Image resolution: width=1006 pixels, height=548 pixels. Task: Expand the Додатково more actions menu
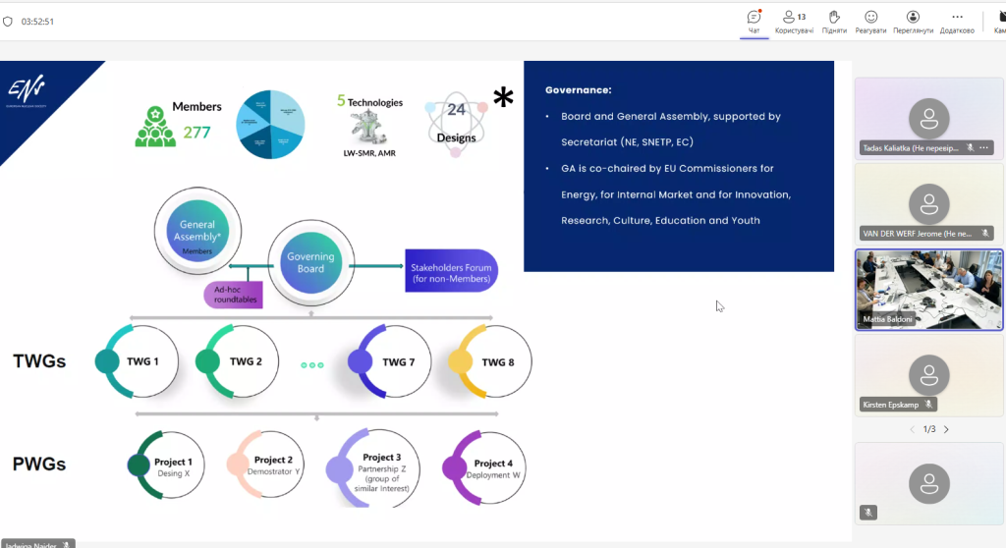coord(957,21)
